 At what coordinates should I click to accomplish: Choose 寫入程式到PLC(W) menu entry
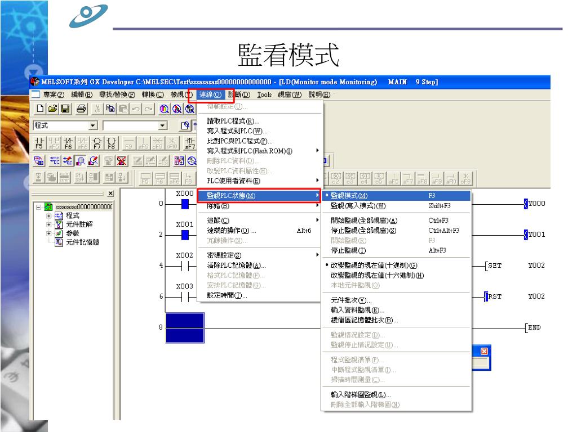pyautogui.click(x=259, y=131)
